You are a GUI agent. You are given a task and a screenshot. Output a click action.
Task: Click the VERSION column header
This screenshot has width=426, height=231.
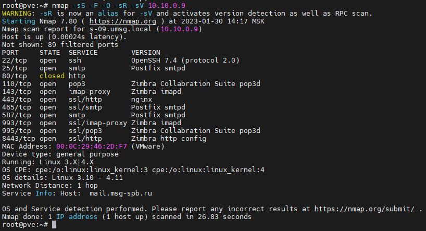coord(146,53)
